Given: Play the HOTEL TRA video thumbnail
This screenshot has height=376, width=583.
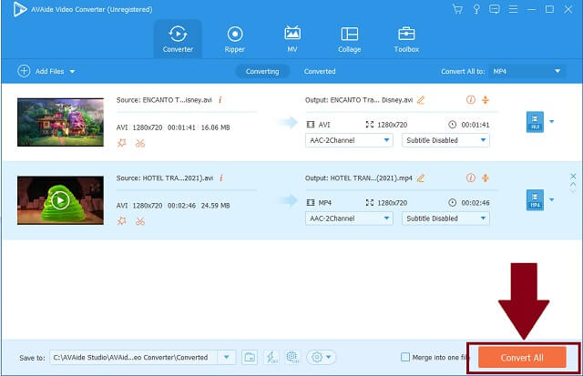Looking at the screenshot, I should click(60, 199).
